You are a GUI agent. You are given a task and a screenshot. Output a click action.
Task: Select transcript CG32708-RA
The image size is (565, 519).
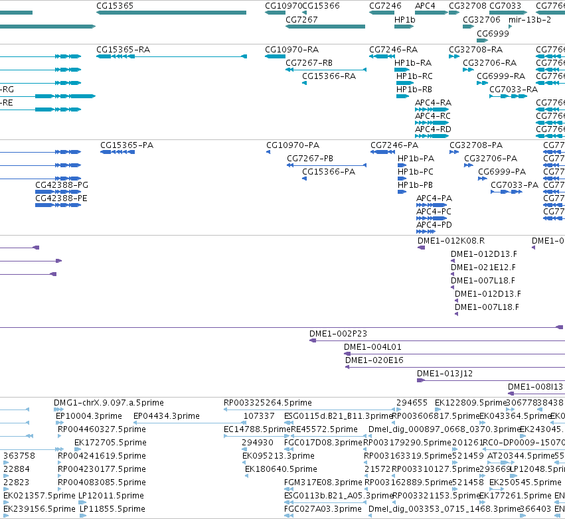[x=475, y=50]
